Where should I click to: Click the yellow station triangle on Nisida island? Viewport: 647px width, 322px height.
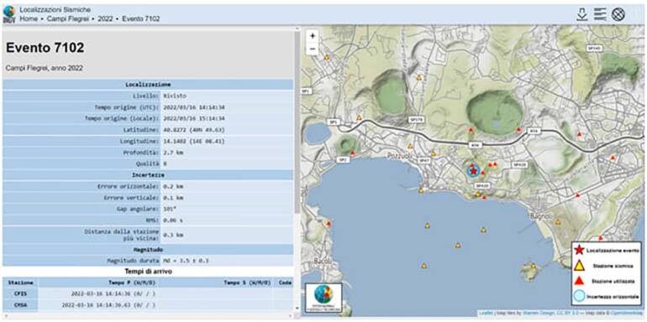coord(533,266)
